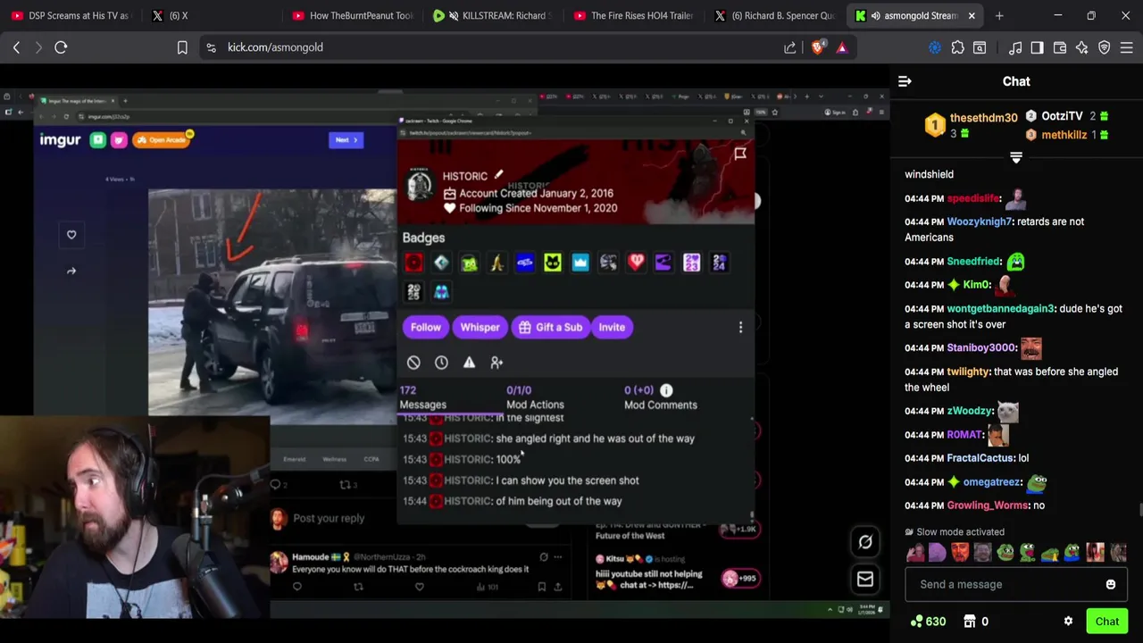
Task: Click the warning triangle icon in viewer card
Action: pos(469,363)
